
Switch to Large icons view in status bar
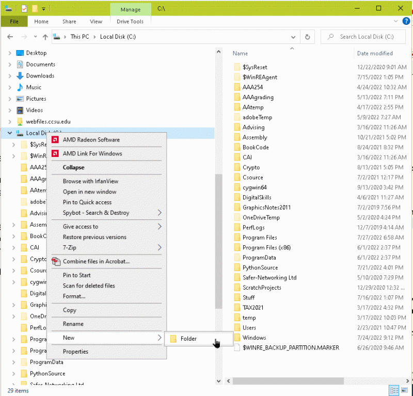click(404, 390)
